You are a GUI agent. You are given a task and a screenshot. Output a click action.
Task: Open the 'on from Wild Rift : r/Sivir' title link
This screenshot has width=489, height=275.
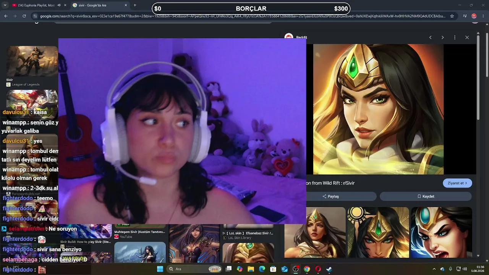331,183
